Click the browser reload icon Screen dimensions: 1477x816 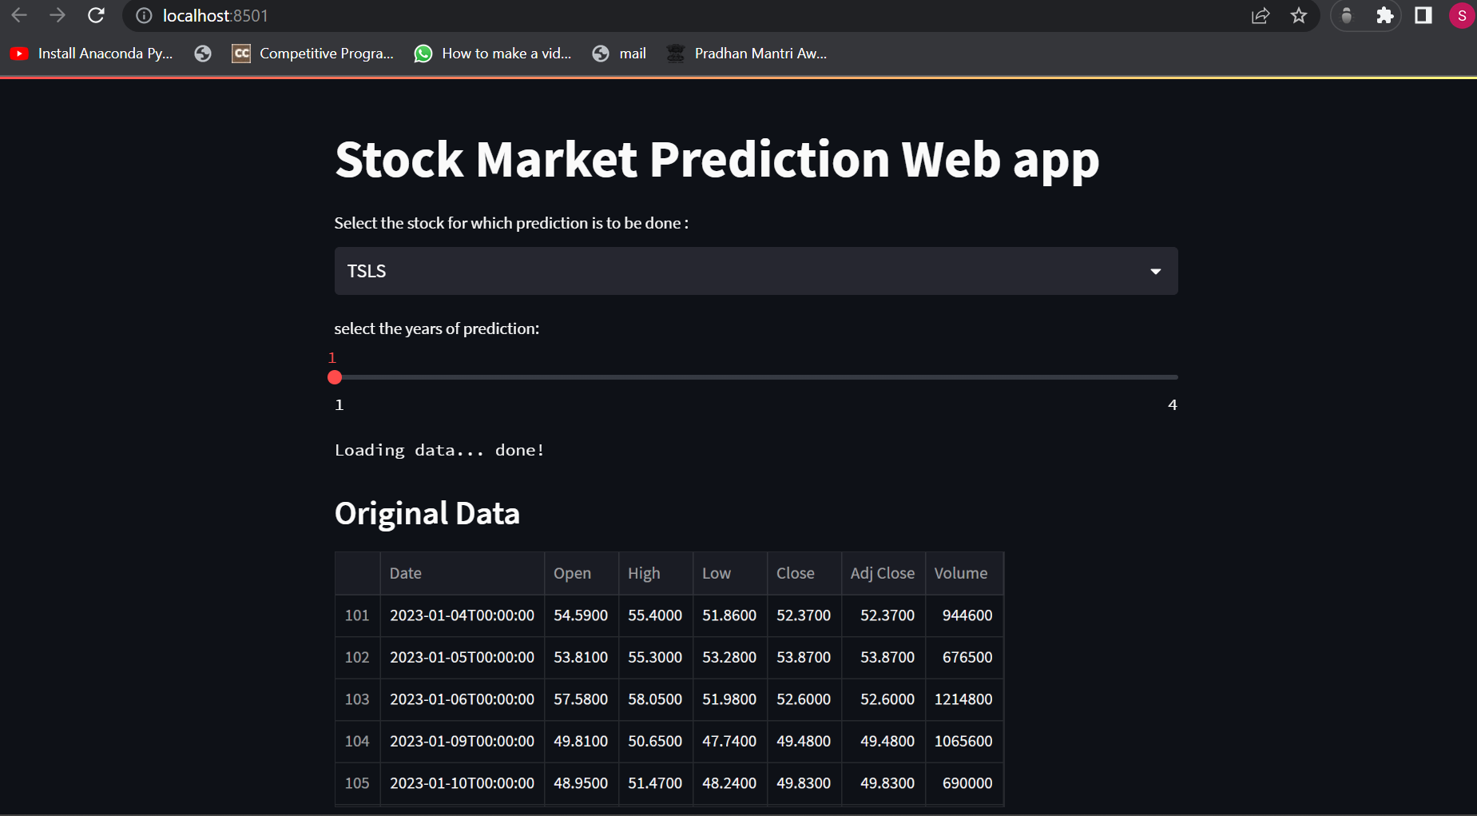[x=96, y=15]
